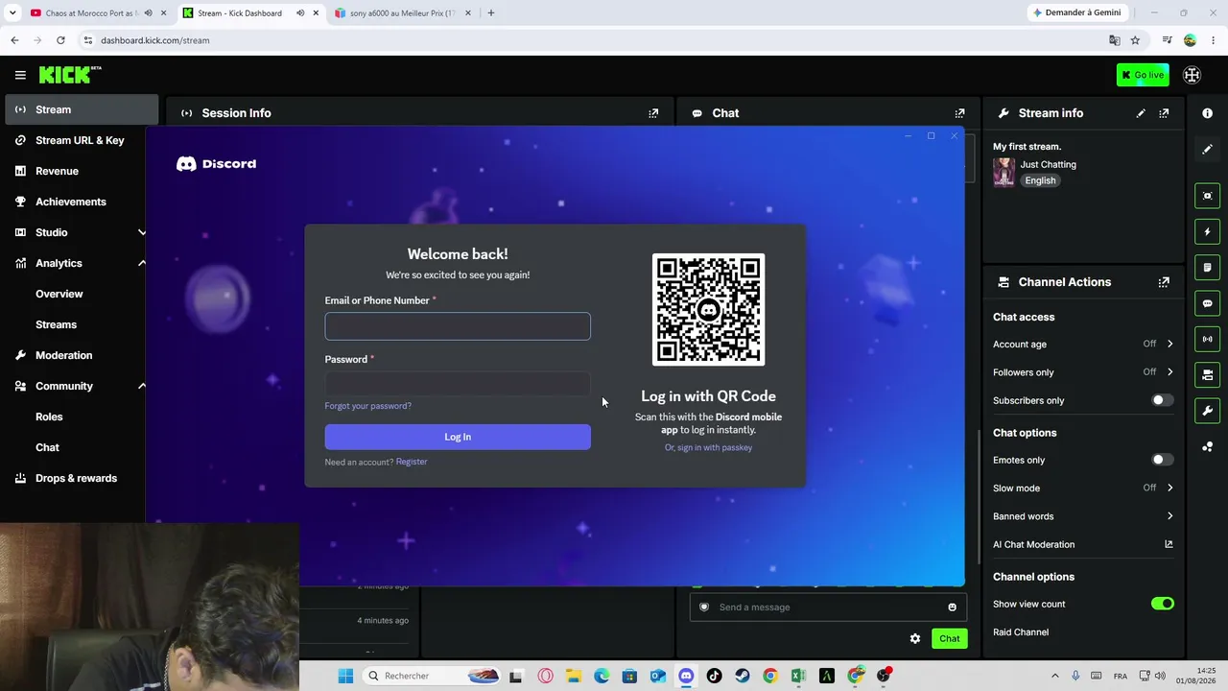Toggle the note widget in right rail
This screenshot has height=691, width=1228.
1207,267
